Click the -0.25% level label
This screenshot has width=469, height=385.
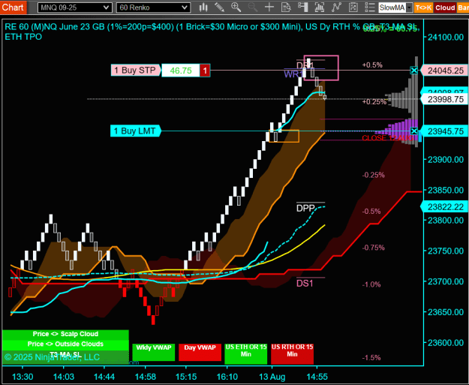(x=374, y=175)
